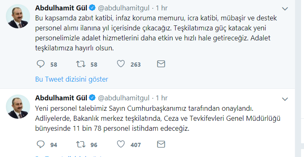
Task: Like the tweet with 407 likes
Action: tap(121, 144)
